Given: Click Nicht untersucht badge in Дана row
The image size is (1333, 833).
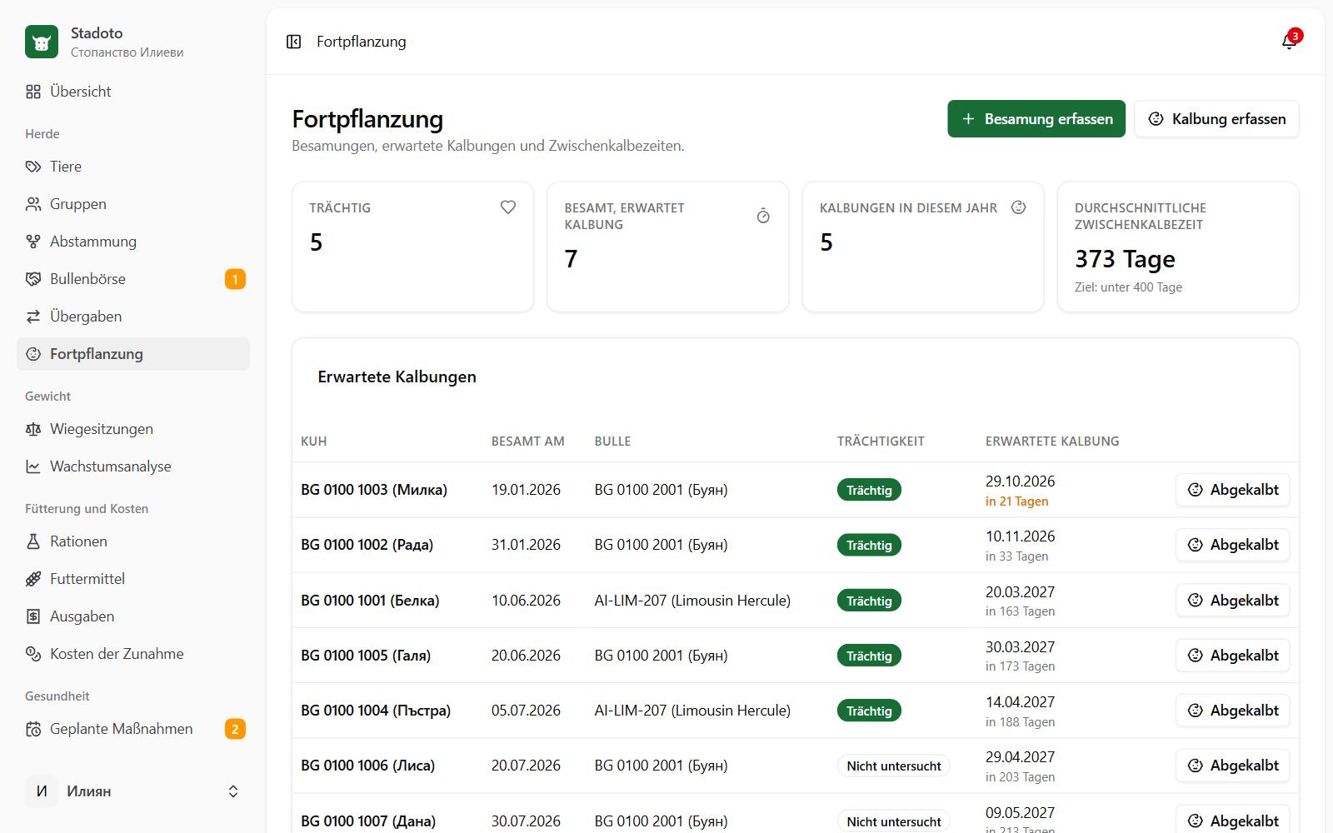Looking at the screenshot, I should (894, 821).
